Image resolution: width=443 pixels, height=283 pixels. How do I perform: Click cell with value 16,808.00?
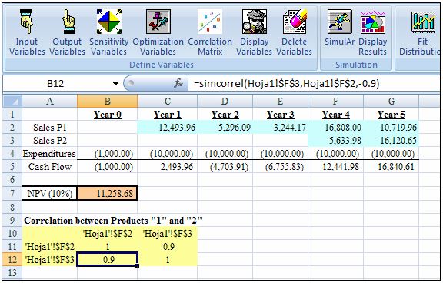coord(335,128)
